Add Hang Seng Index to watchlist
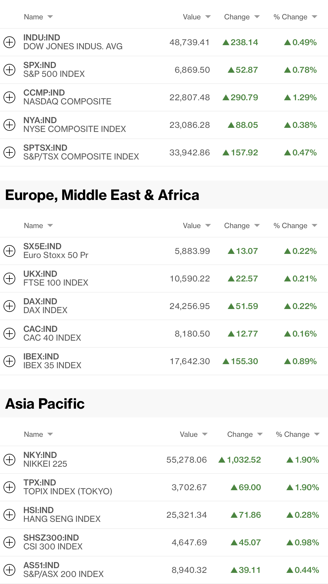 (x=9, y=515)
